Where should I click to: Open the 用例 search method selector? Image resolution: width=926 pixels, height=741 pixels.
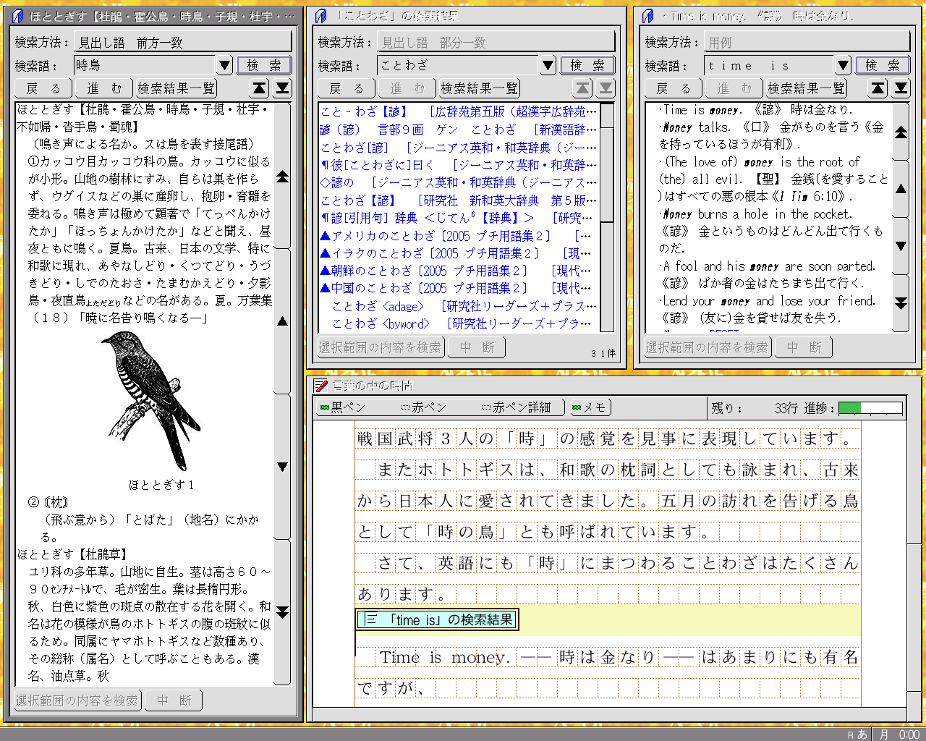point(806,43)
